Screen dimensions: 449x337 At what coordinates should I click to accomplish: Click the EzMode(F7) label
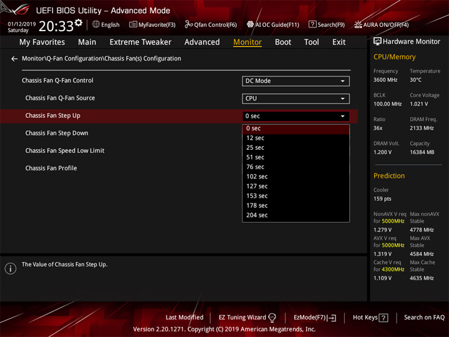click(310, 318)
